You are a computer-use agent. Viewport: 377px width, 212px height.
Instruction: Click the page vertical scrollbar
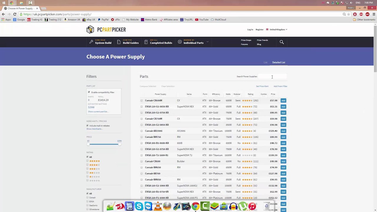[x=375, y=49]
